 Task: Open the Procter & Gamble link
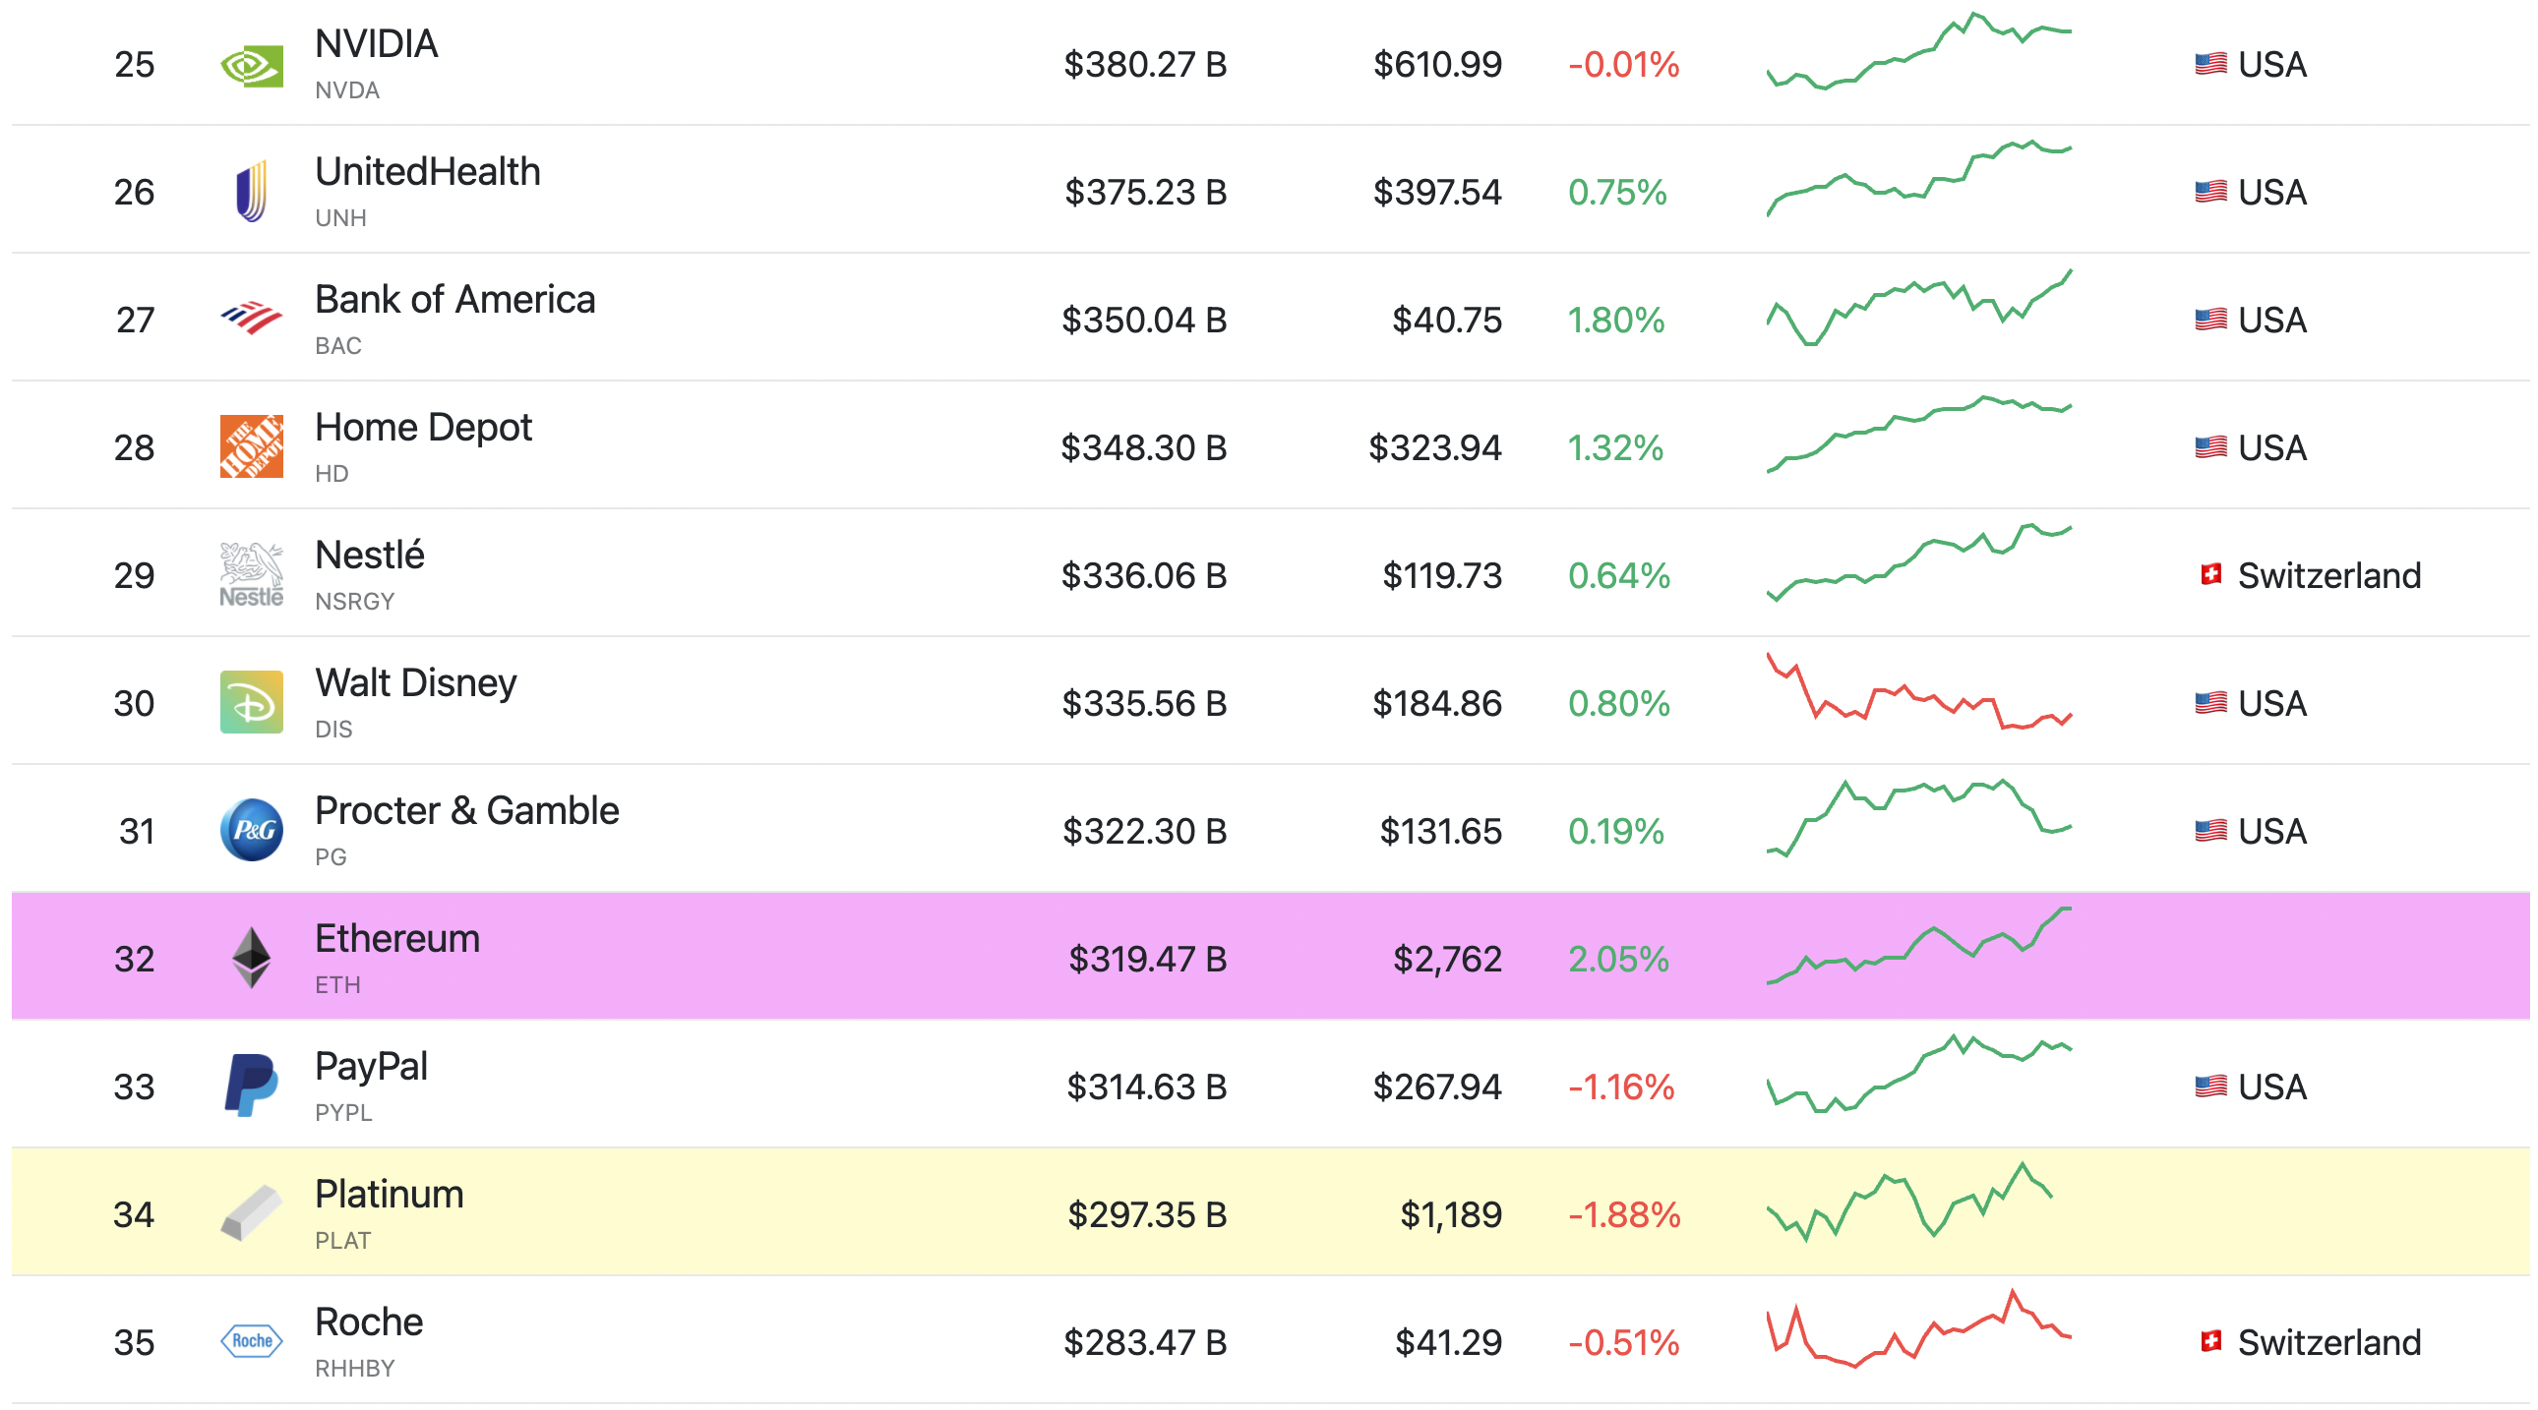(467, 810)
